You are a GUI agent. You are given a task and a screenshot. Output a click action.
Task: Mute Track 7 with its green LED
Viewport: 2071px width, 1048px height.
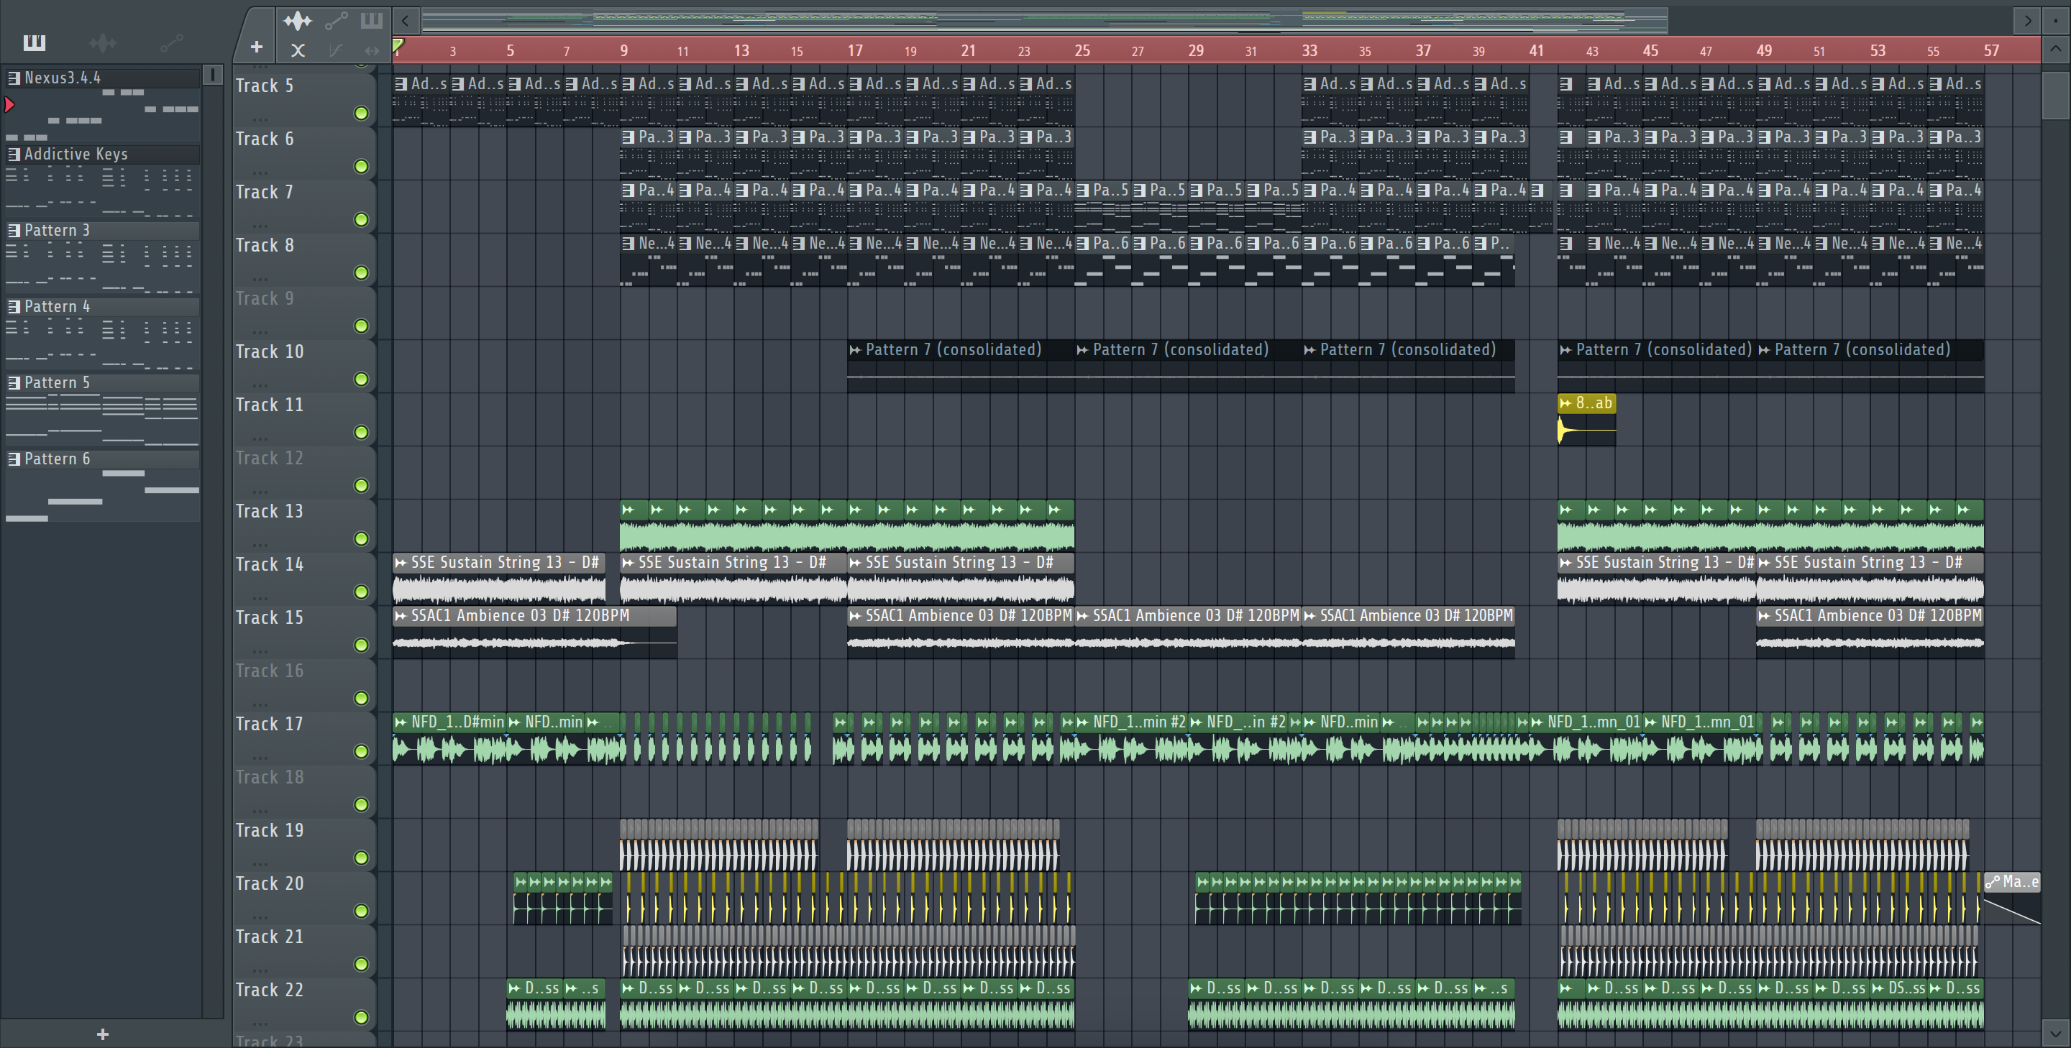pyautogui.click(x=362, y=219)
